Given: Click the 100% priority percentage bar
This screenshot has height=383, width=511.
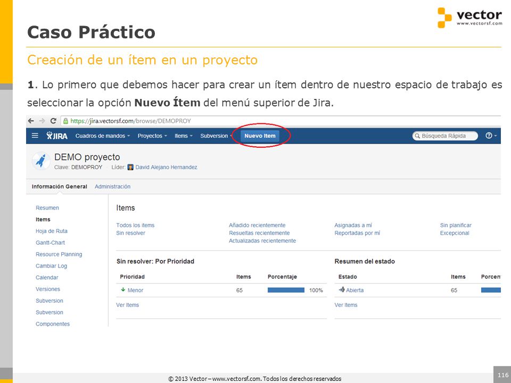Looking at the screenshot, I should click(286, 290).
